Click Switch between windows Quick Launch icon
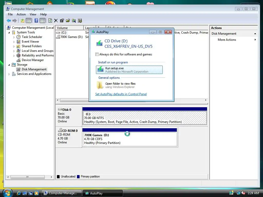 coord(31,193)
